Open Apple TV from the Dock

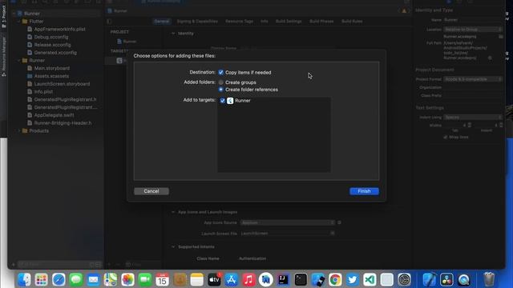214,280
